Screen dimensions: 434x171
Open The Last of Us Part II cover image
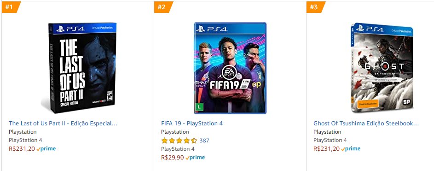(x=79, y=68)
